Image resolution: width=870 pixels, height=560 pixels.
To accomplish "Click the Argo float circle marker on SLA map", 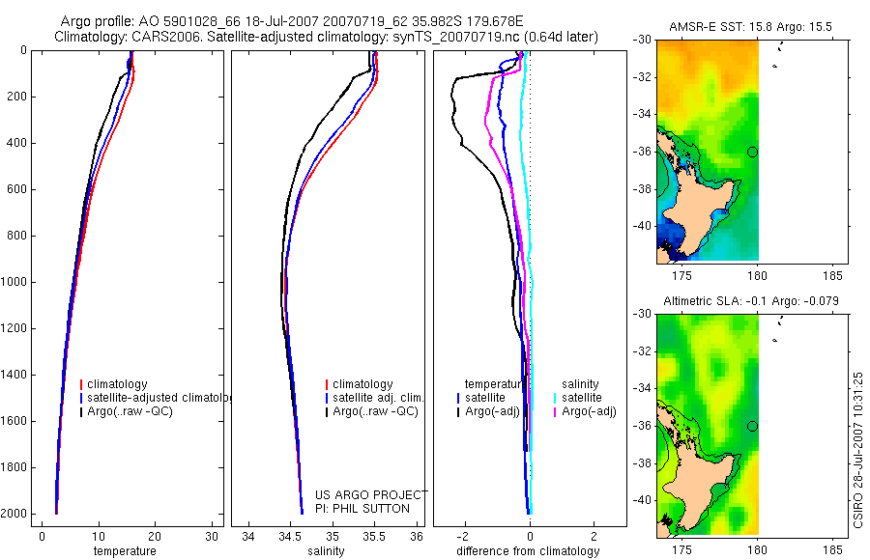I will click(752, 427).
